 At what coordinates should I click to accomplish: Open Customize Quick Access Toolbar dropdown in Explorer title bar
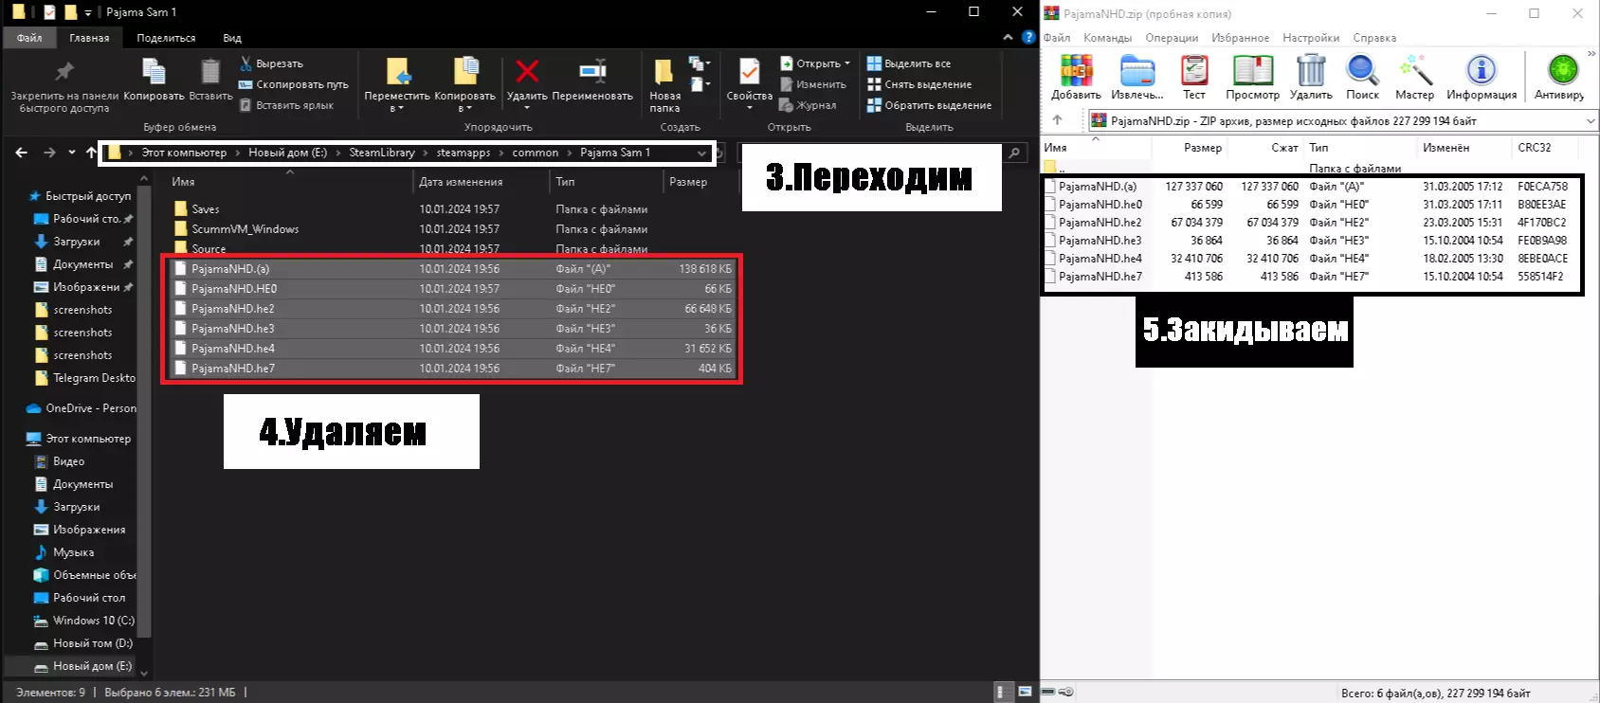click(x=88, y=12)
